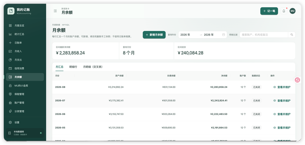Switch to the 明细行 tab
Screen dimensions: 305x145
[73, 67]
